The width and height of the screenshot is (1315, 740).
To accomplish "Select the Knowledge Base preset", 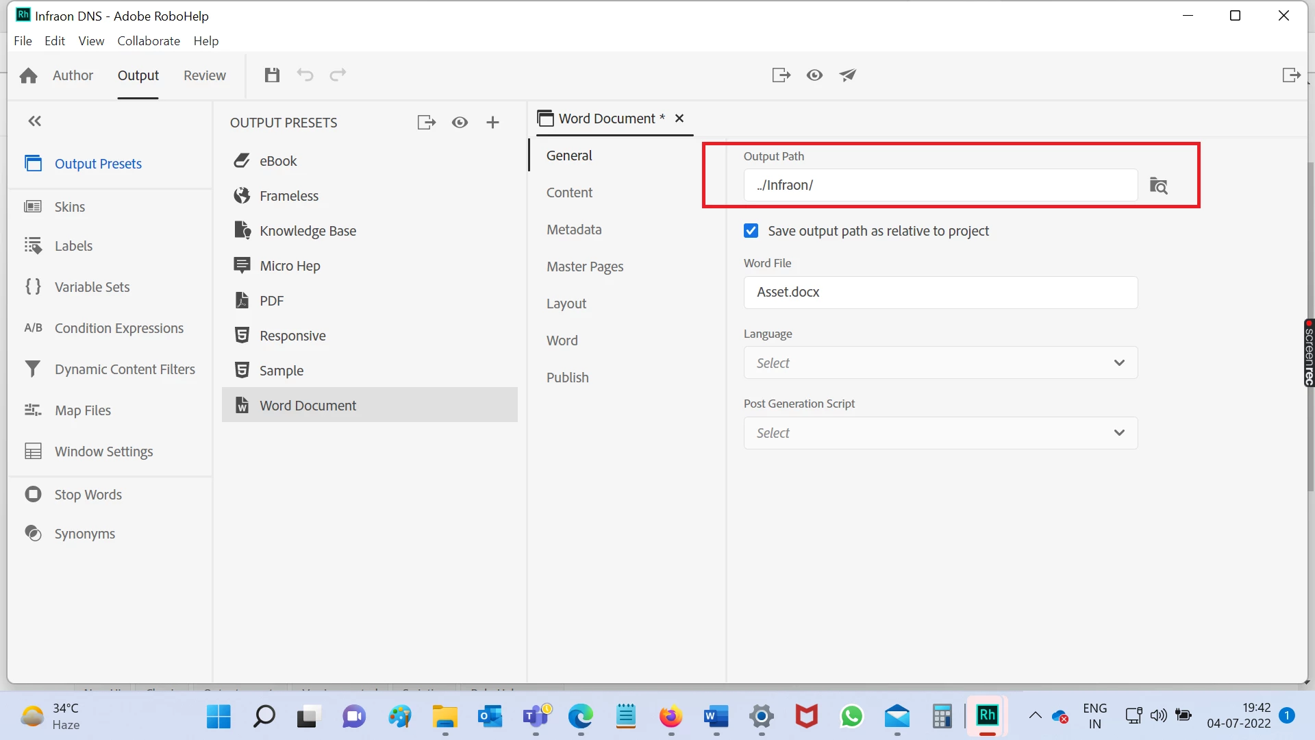I will [x=308, y=231].
